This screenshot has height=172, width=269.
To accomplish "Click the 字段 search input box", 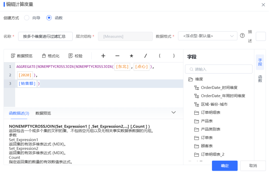I will pyautogui.click(x=218, y=69).
